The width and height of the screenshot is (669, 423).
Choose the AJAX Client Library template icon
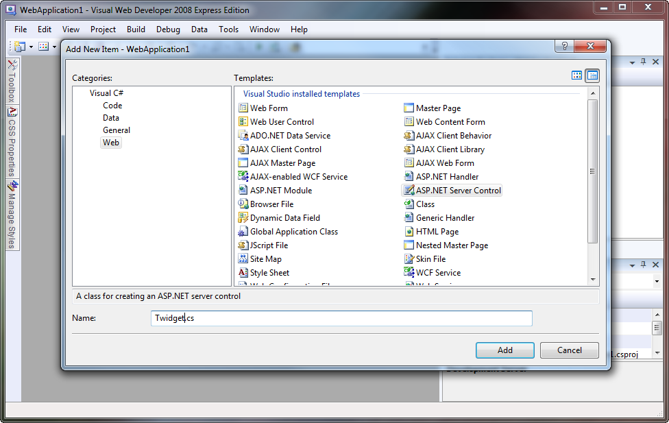click(x=409, y=149)
